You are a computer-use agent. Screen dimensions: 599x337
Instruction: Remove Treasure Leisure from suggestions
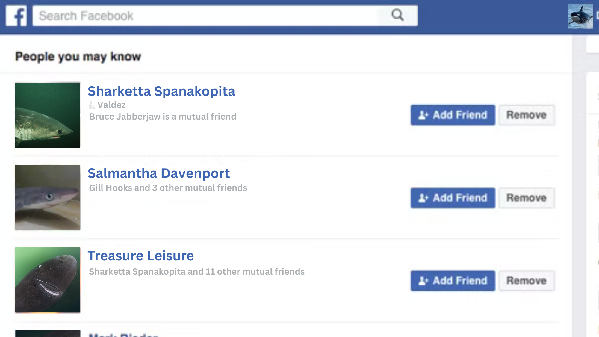click(x=526, y=281)
